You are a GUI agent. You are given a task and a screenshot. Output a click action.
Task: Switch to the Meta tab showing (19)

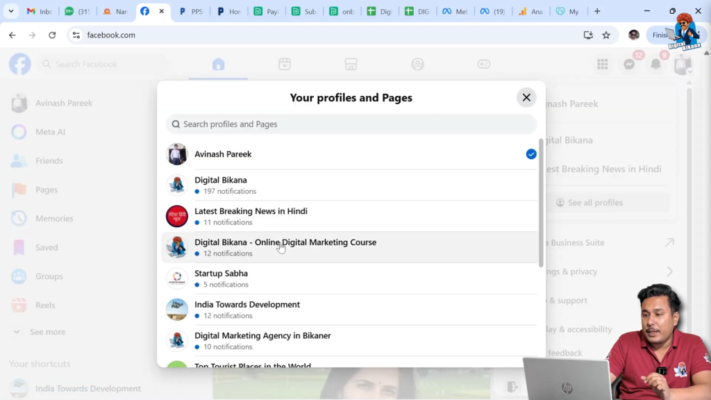(x=493, y=11)
